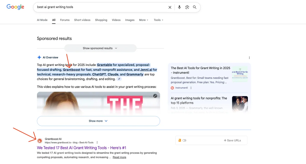
Task: Open 'We Tested 17 Best AI Grant Writing Tools' result
Action: click(82, 148)
